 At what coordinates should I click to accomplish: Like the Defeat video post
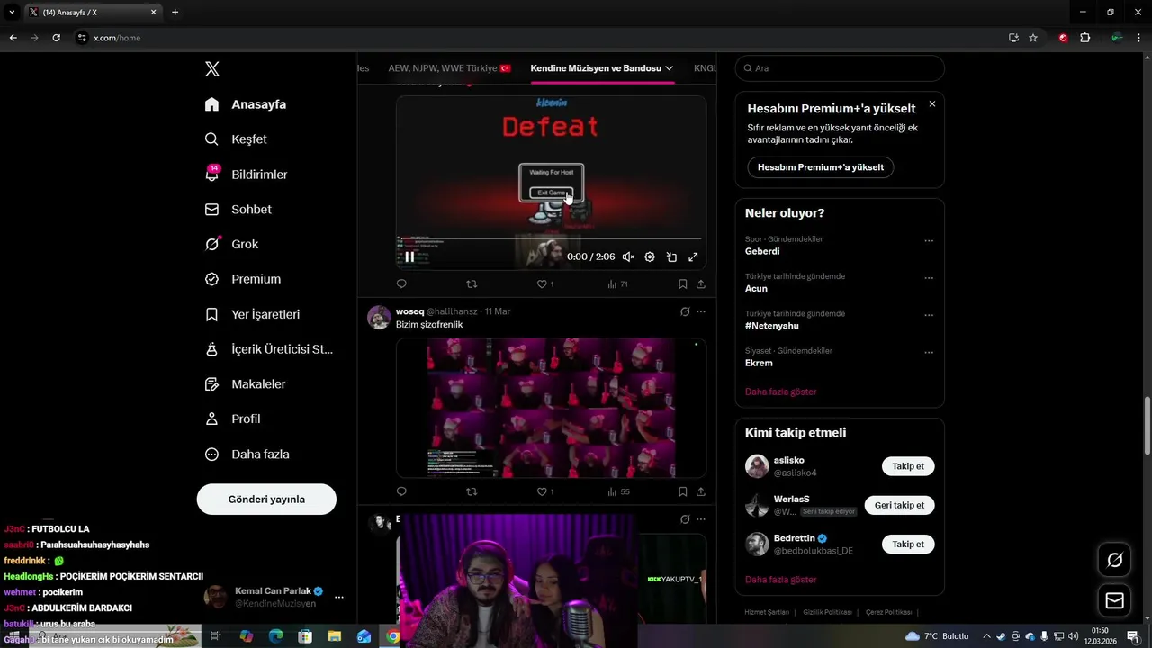tap(545, 283)
